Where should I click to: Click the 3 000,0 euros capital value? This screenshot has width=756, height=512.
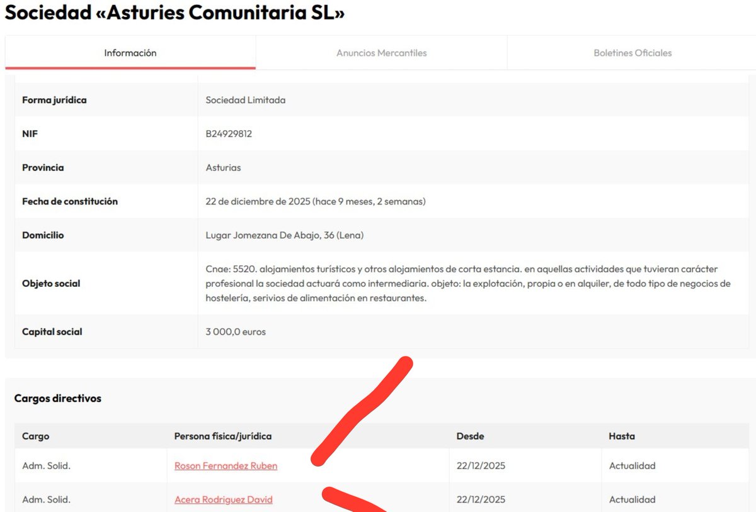click(x=236, y=332)
